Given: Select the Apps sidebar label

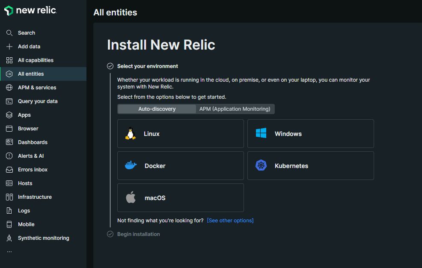Looking at the screenshot, I should click(24, 115).
